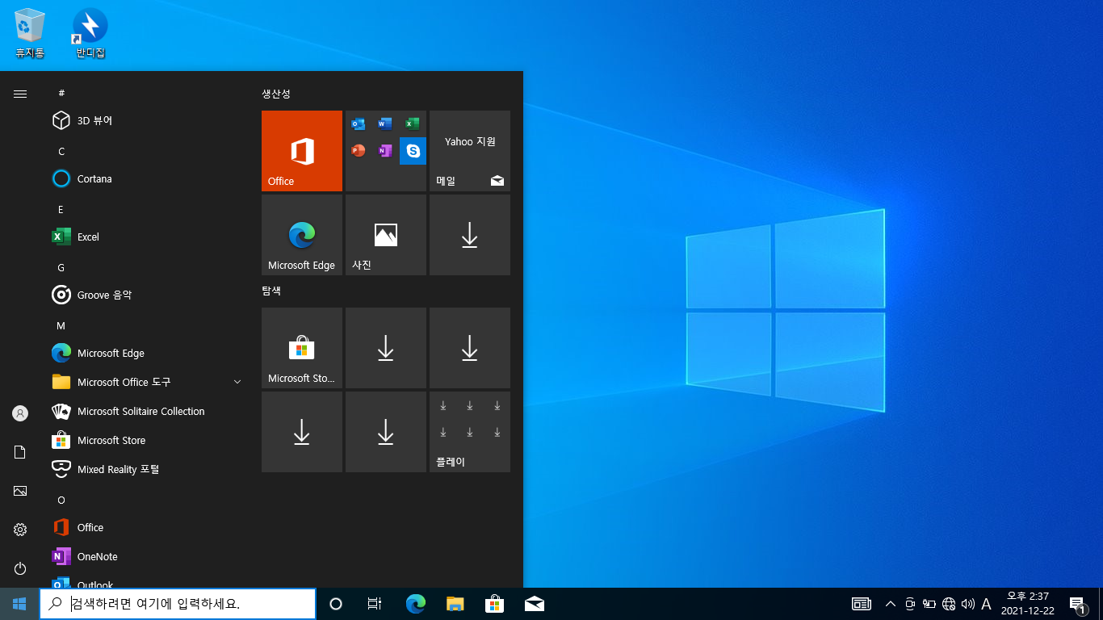Open Outlook icon in the Office tile group
The height and width of the screenshot is (620, 1103).
[x=359, y=124]
